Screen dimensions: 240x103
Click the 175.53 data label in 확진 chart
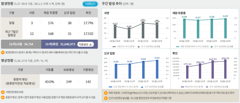pyautogui.click(x=188, y=64)
